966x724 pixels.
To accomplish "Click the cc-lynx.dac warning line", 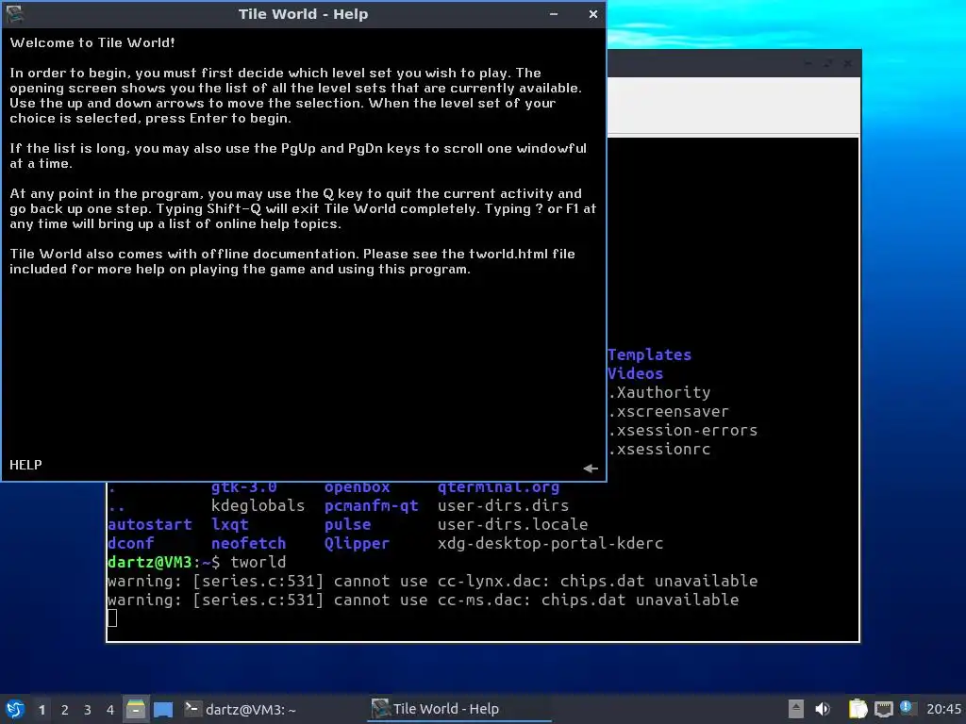I will (432, 581).
